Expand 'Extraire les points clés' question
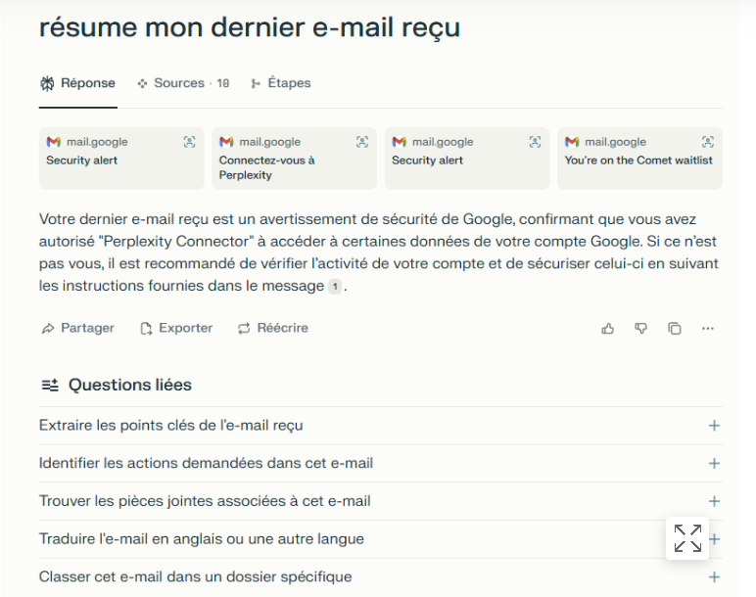Screen dimensions: 756x597 pyautogui.click(x=714, y=426)
